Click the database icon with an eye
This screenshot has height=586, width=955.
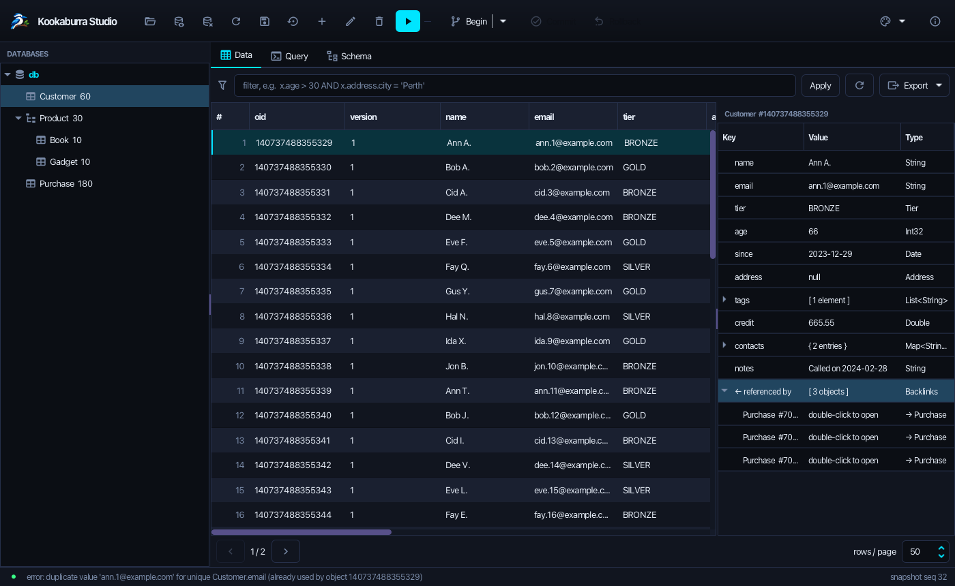click(179, 21)
